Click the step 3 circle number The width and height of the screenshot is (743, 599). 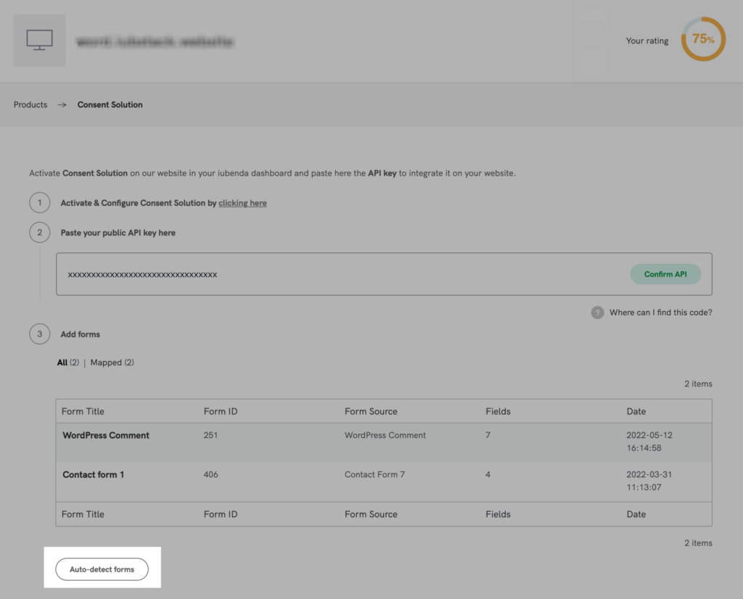[40, 334]
